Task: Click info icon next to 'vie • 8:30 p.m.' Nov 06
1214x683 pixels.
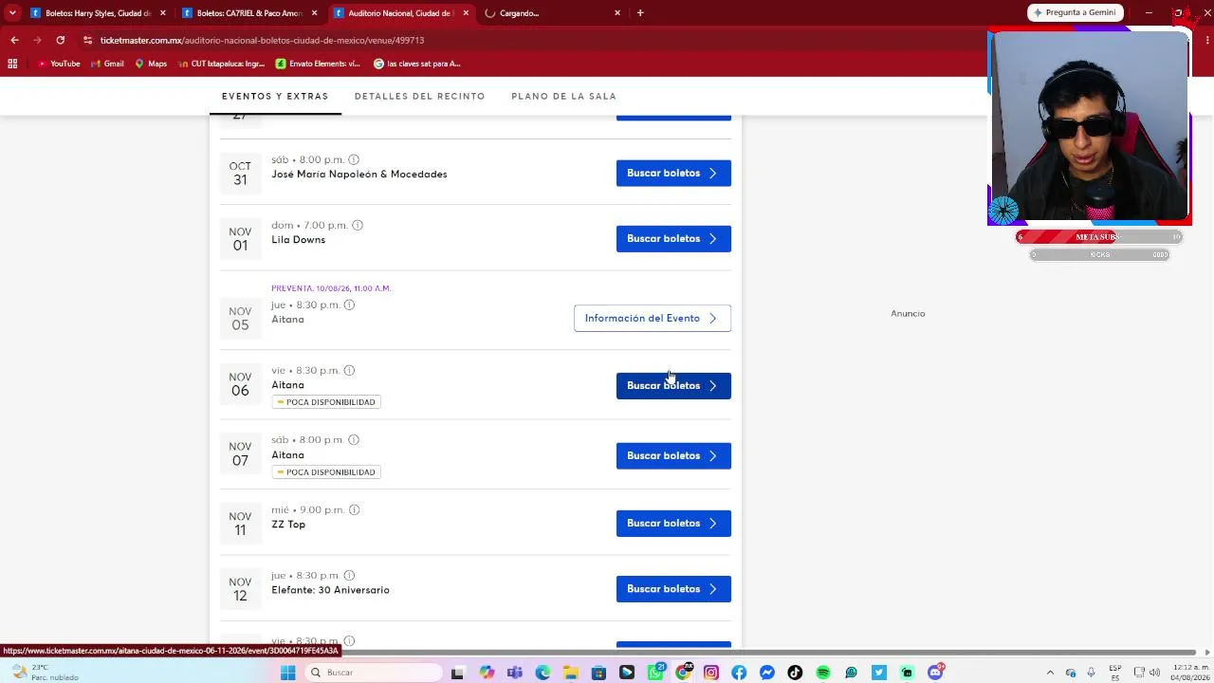Action: [349, 370]
